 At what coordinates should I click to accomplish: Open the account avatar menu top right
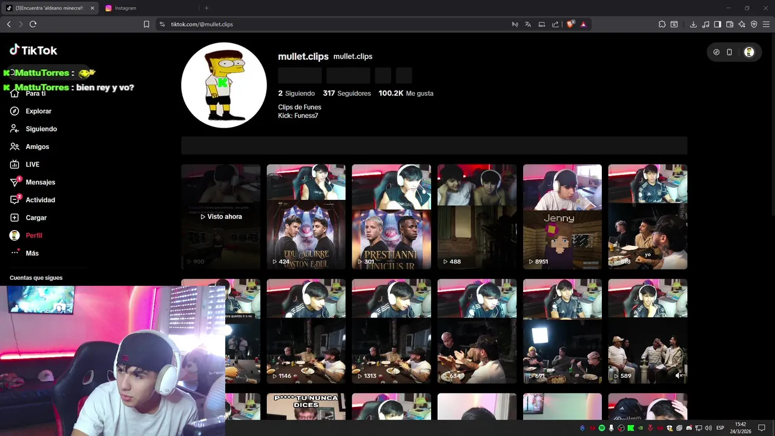pyautogui.click(x=749, y=52)
